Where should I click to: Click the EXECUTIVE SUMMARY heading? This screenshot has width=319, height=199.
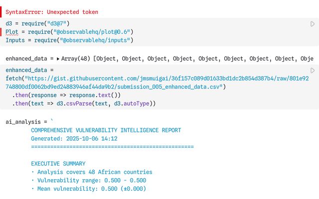(x=58, y=164)
